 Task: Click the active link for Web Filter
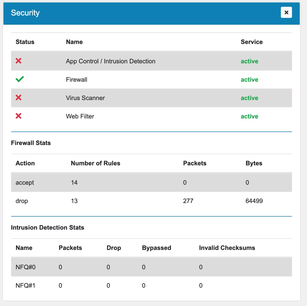pyautogui.click(x=249, y=116)
